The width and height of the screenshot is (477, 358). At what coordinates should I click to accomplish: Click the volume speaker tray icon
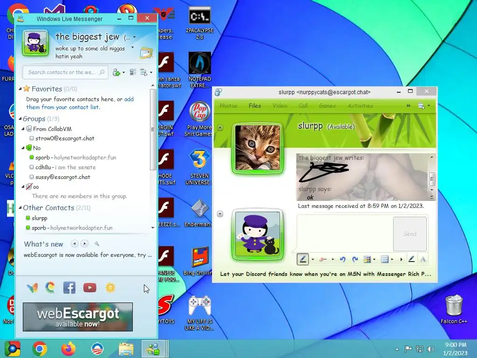point(431,349)
